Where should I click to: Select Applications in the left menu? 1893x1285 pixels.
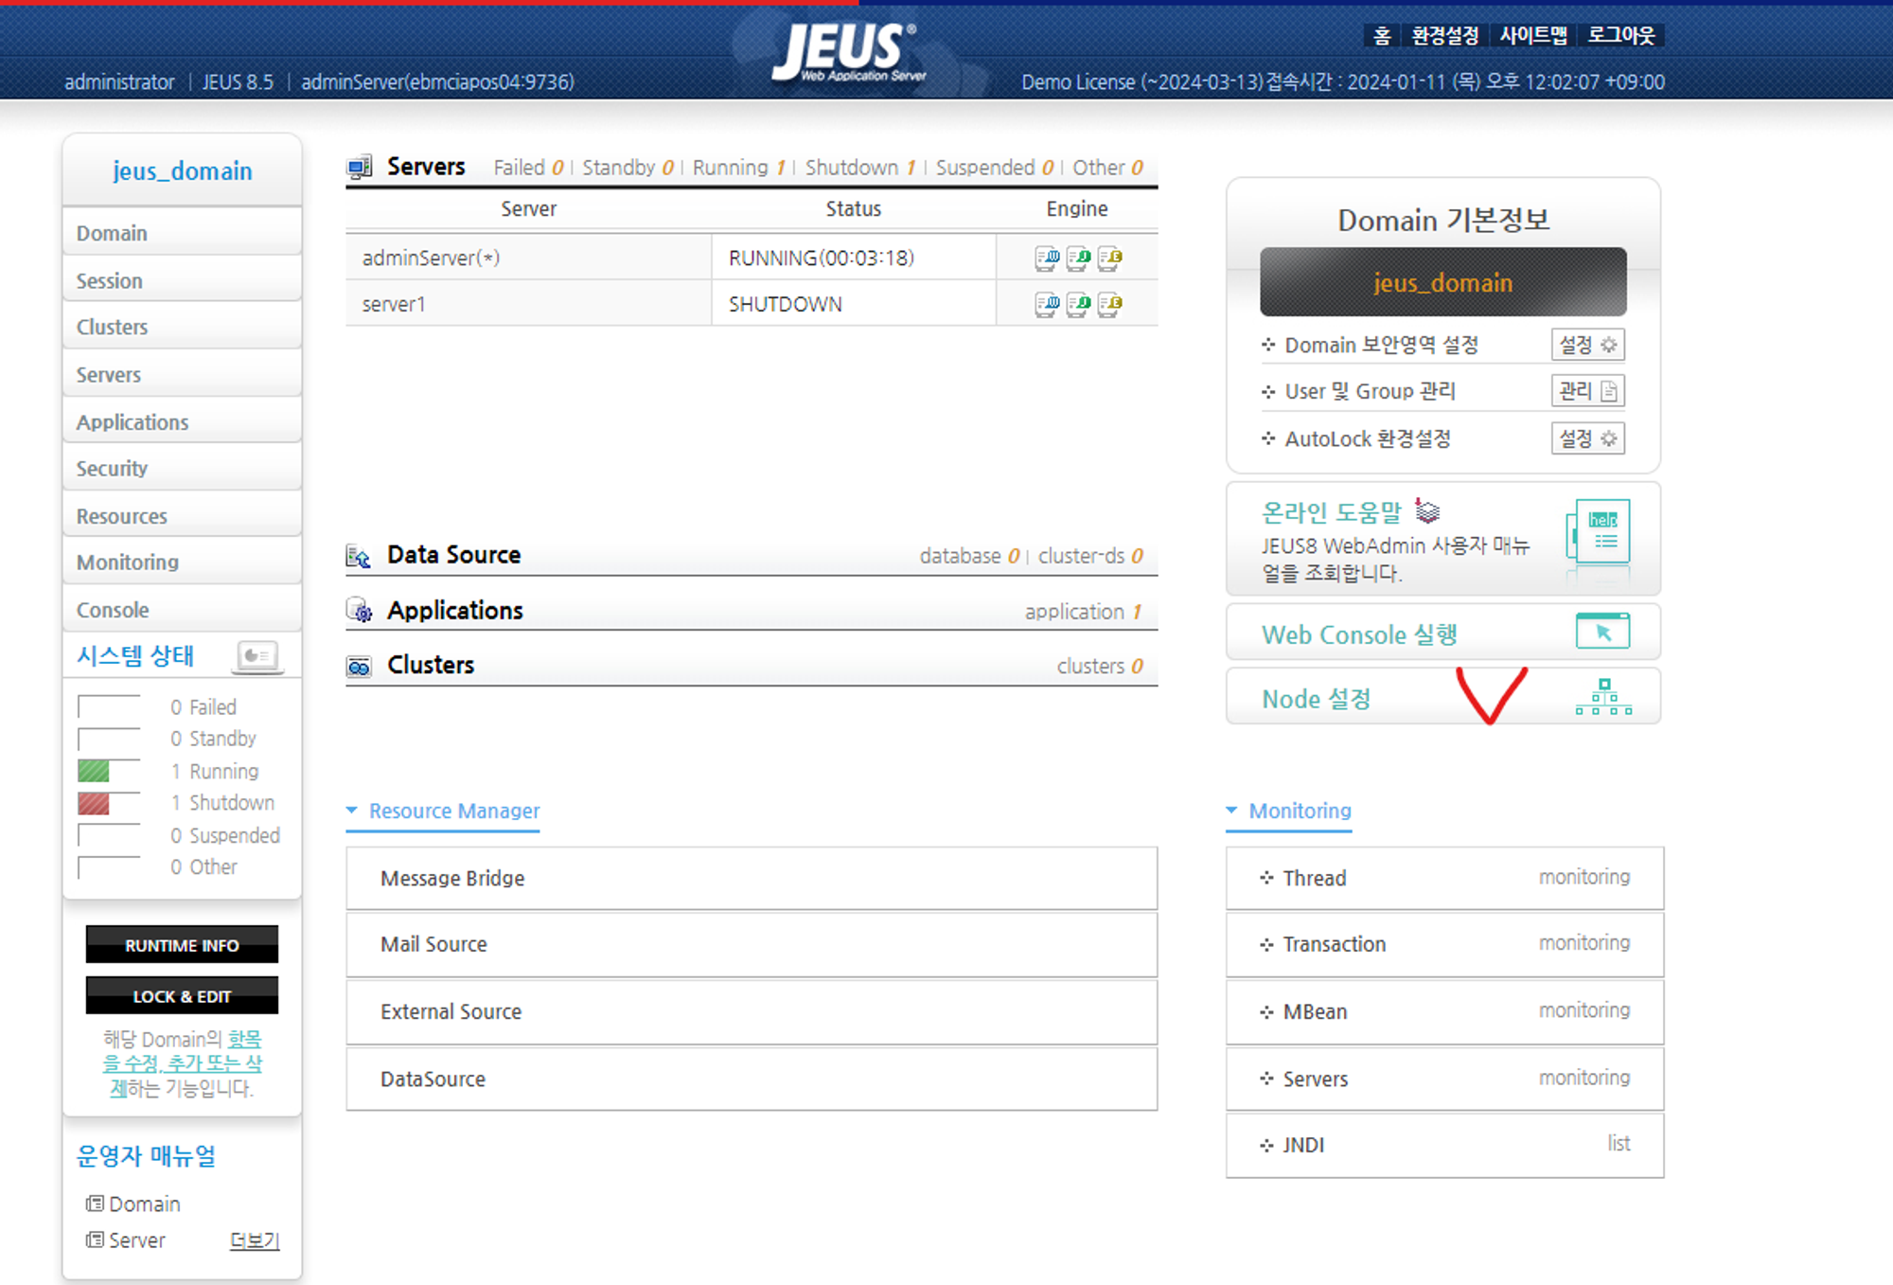pyautogui.click(x=133, y=422)
